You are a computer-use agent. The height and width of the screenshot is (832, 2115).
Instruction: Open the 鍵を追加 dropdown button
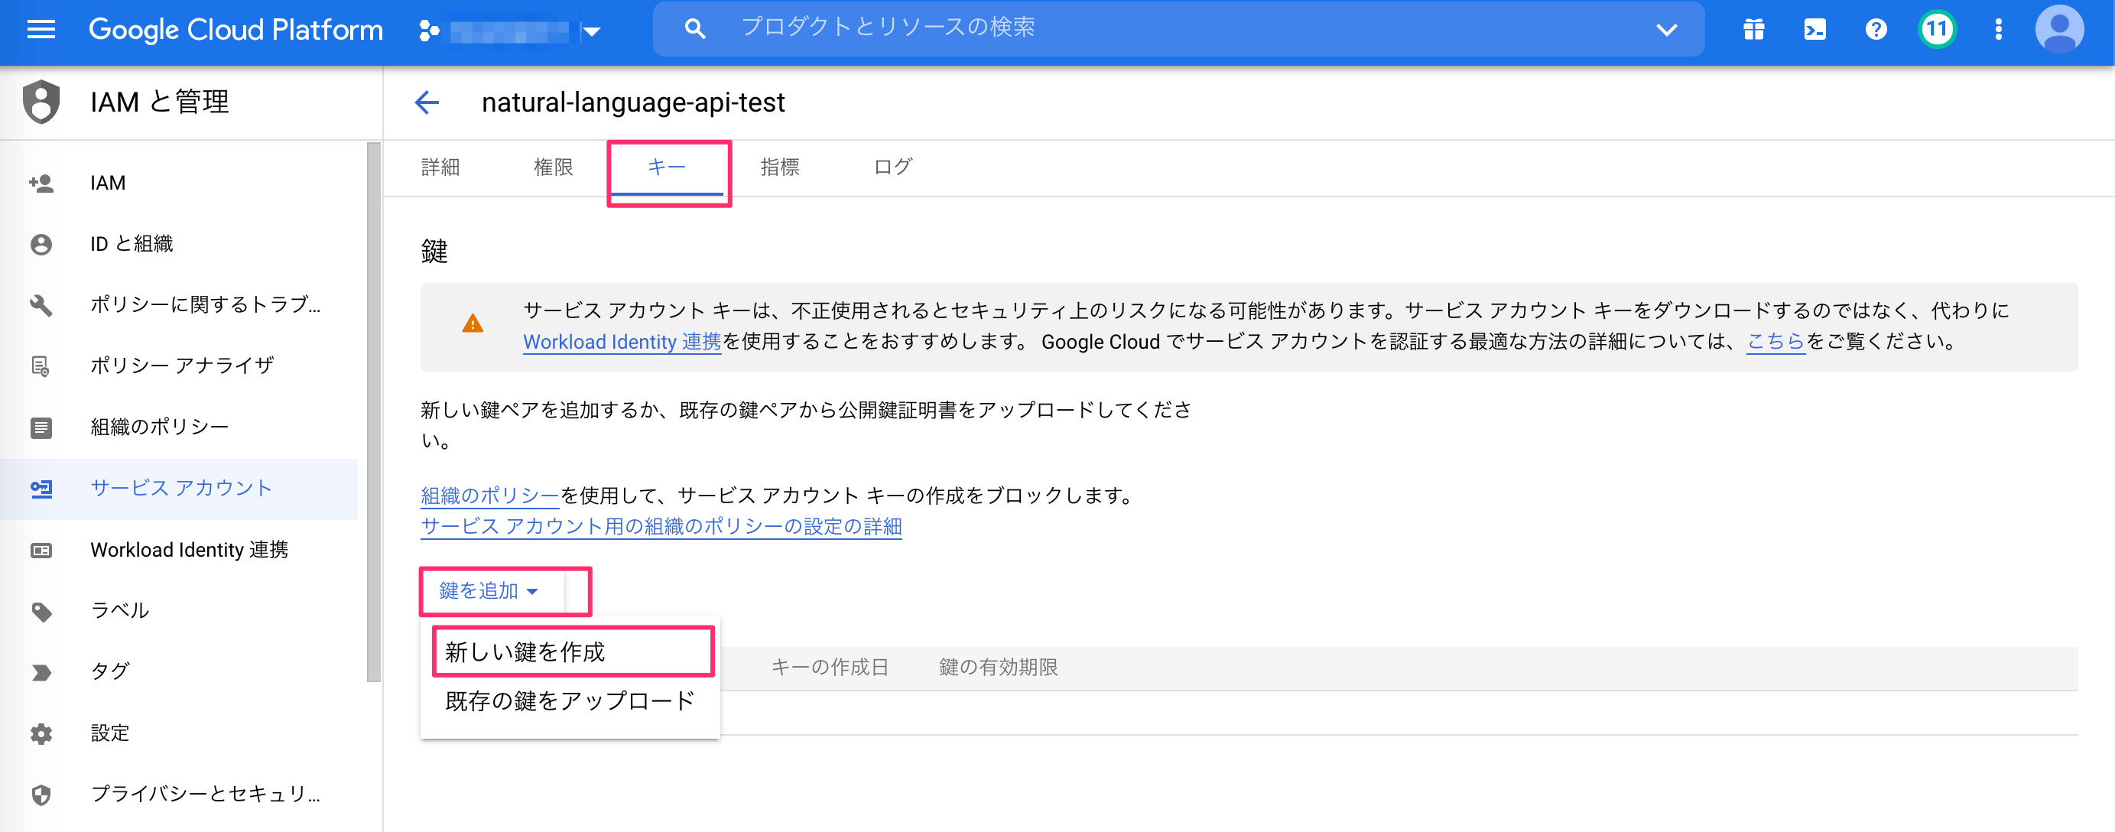pos(489,590)
